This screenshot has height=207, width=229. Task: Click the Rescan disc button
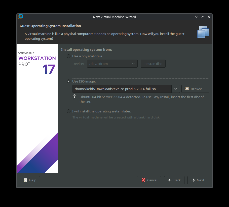click(x=153, y=64)
